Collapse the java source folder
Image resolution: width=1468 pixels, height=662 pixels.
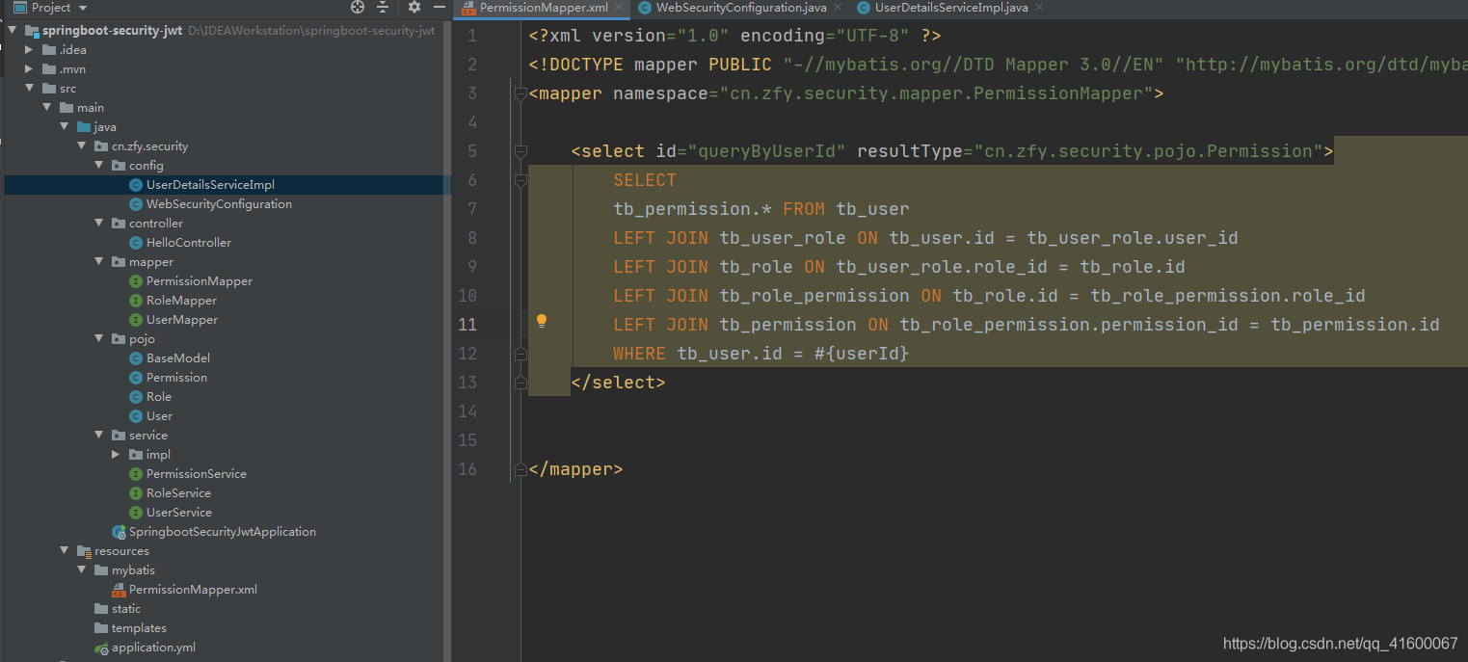pos(65,126)
